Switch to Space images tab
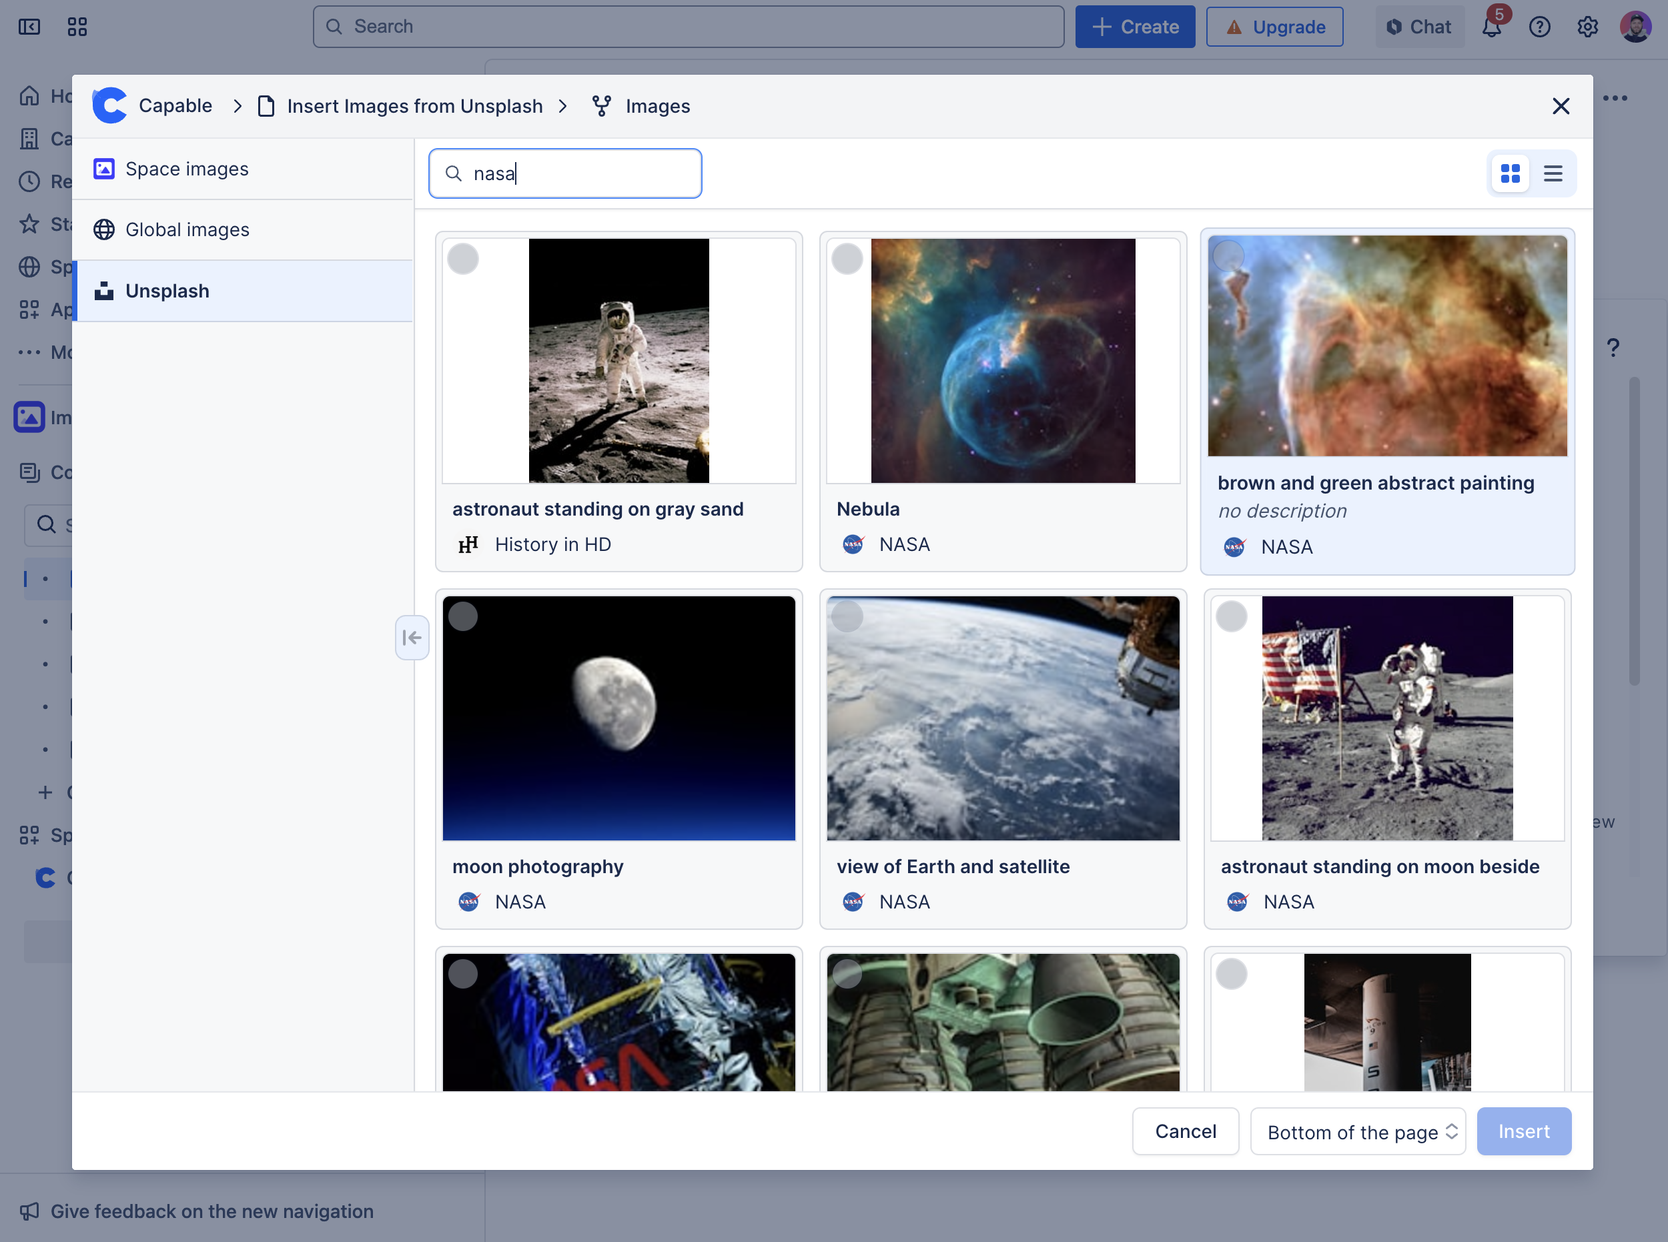The width and height of the screenshot is (1668, 1242). [x=187, y=169]
